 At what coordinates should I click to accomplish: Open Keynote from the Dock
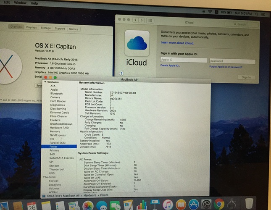[155, 205]
